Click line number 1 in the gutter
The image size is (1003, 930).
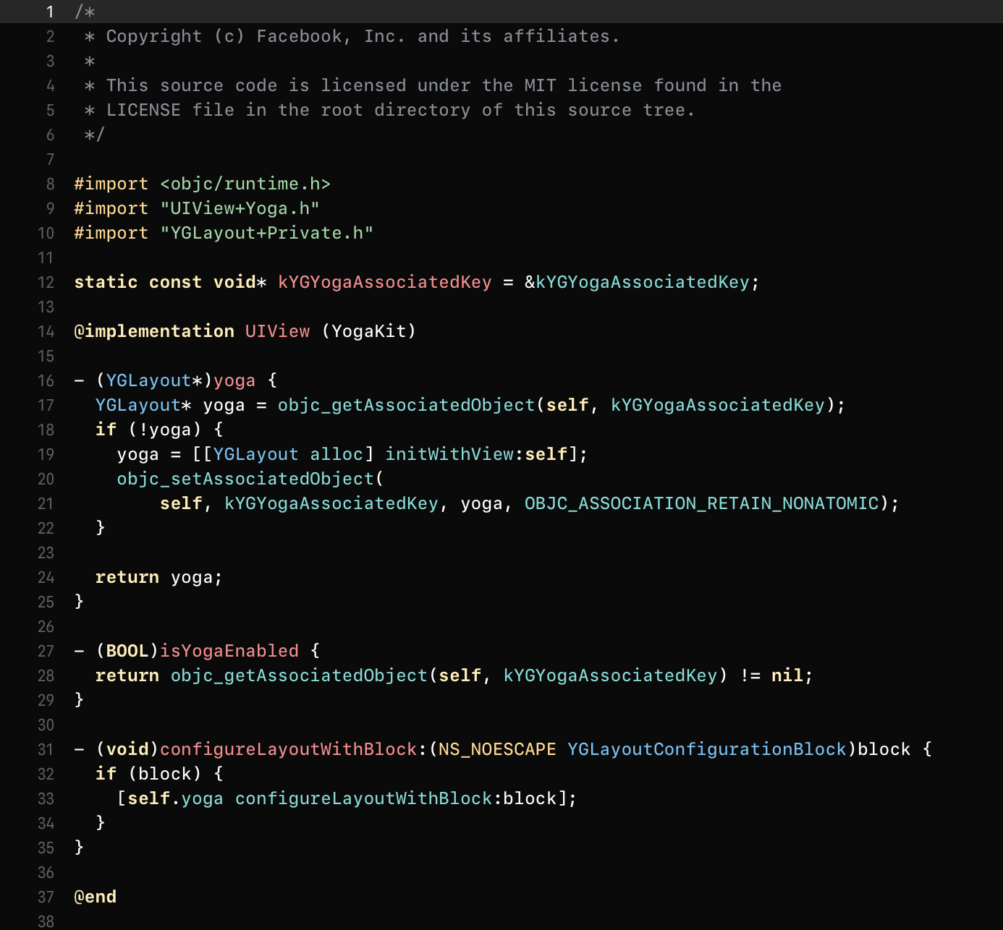[50, 12]
